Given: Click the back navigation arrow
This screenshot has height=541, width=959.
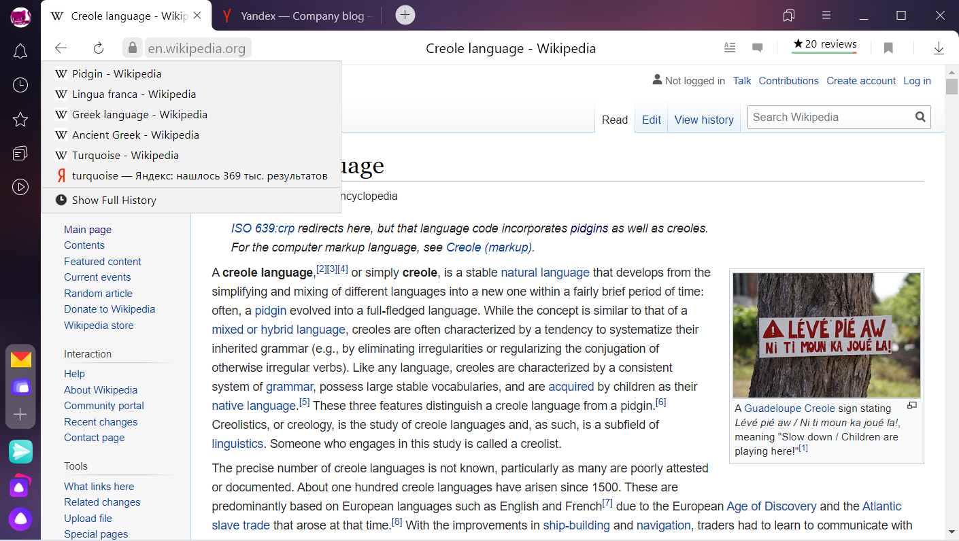Looking at the screenshot, I should pyautogui.click(x=61, y=48).
